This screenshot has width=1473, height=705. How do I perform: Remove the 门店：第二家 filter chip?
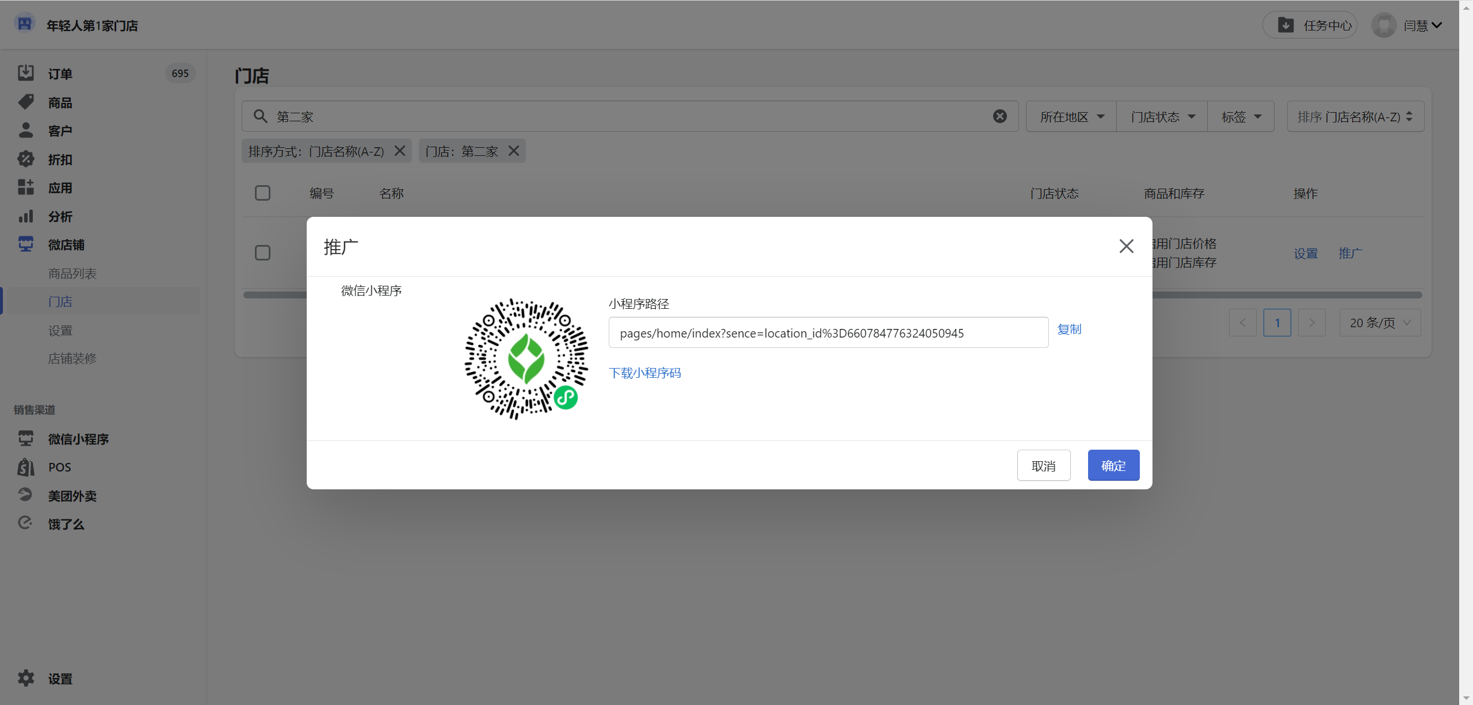[x=514, y=151]
